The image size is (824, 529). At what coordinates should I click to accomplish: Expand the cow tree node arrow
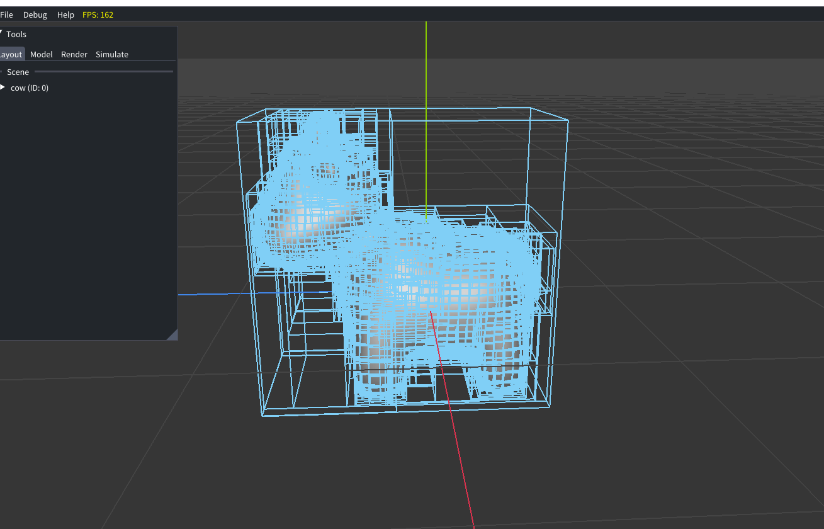tap(3, 88)
